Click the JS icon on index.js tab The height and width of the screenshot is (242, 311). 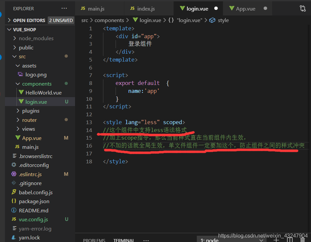[132, 8]
